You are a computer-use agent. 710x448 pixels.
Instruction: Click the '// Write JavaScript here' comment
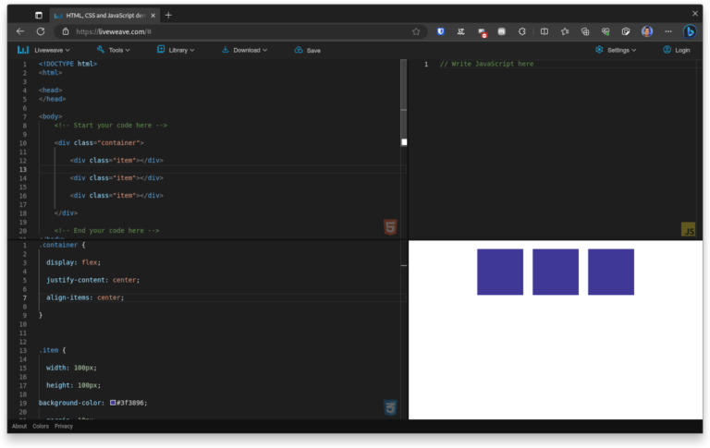(487, 64)
